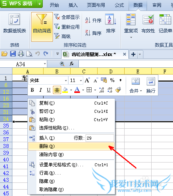Choose 剪切(T) from context menu
Viewport: 173px width, 196px height.
tap(71, 111)
